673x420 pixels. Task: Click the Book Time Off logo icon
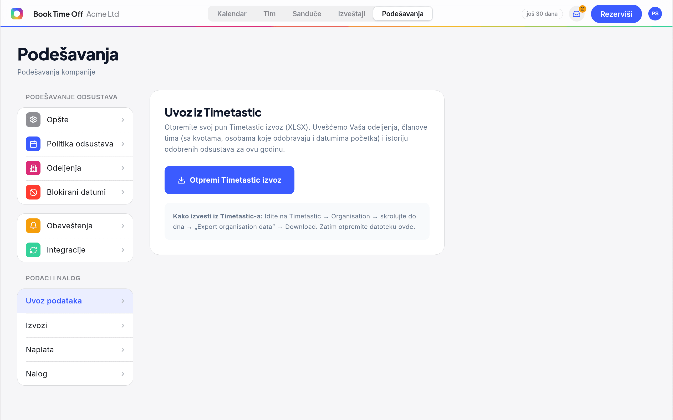pos(17,14)
